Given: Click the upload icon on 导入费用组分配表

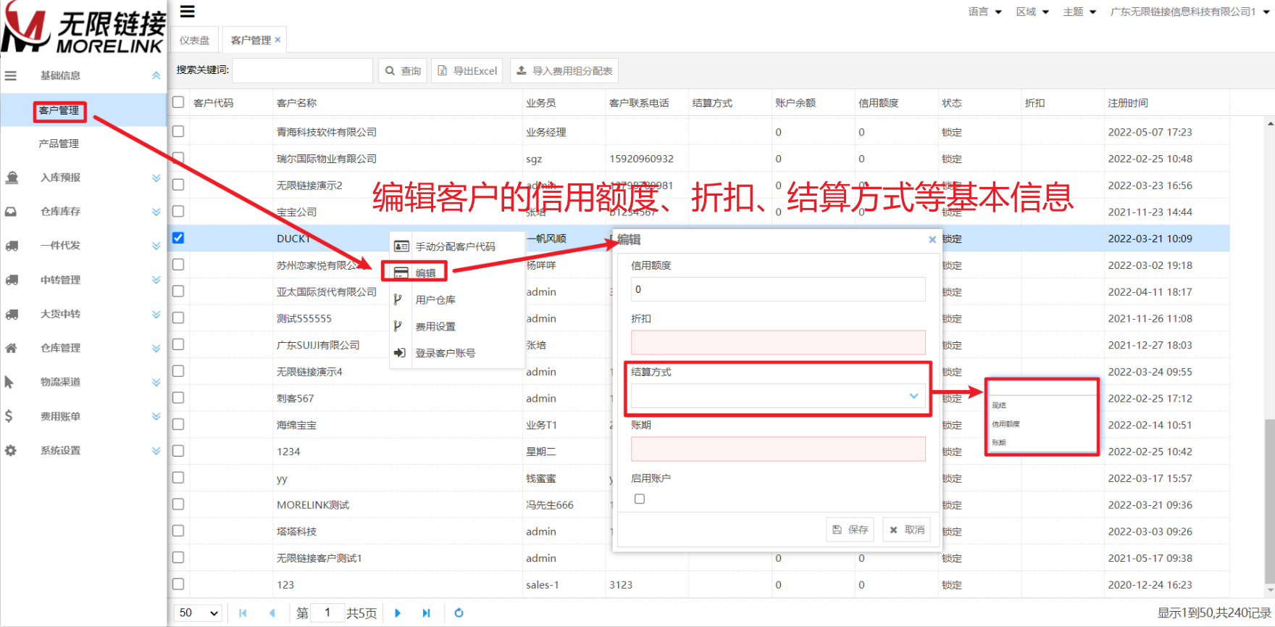Looking at the screenshot, I should [522, 70].
